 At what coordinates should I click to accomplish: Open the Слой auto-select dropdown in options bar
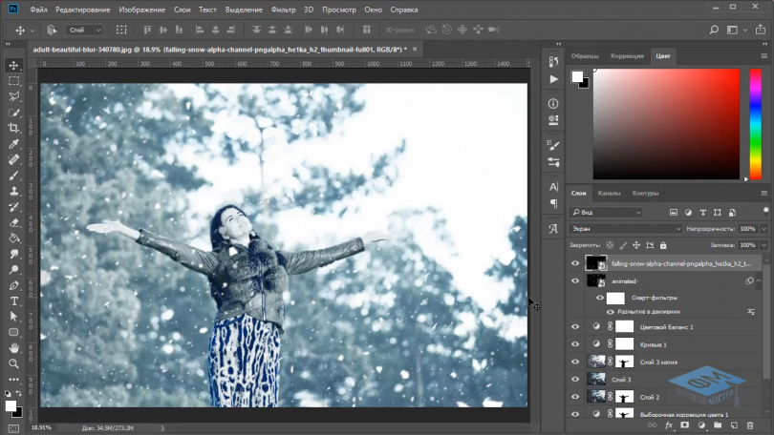85,30
